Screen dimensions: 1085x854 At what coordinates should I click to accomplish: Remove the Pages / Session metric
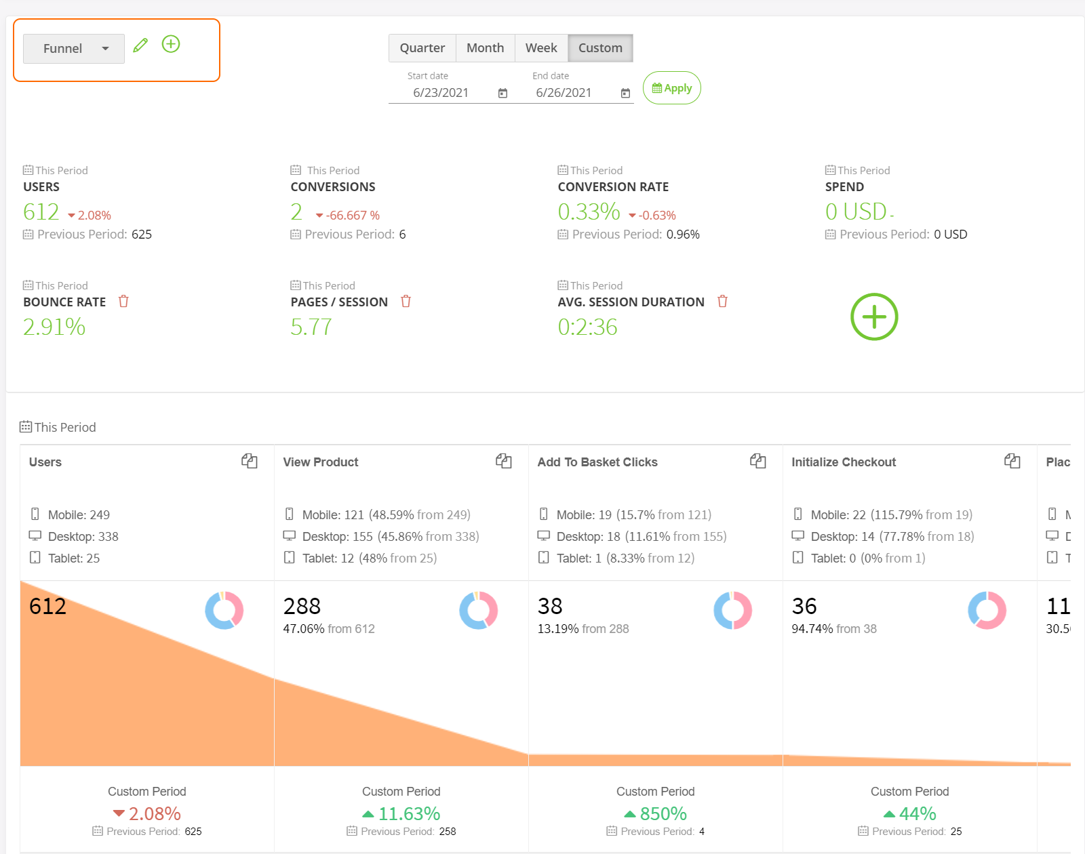click(x=406, y=302)
